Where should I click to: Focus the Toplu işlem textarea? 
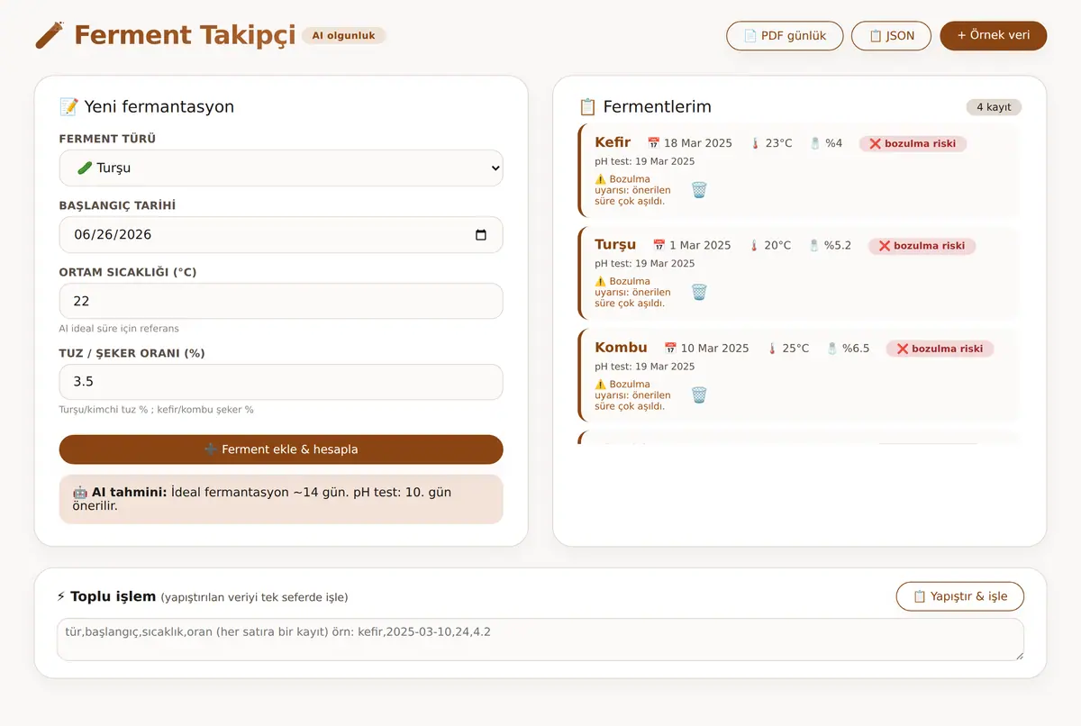540,639
